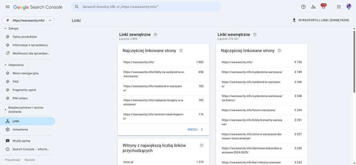The height and width of the screenshot is (165, 356).
Task: Click the scrollbar up arrow
Action: click(x=354, y=29)
